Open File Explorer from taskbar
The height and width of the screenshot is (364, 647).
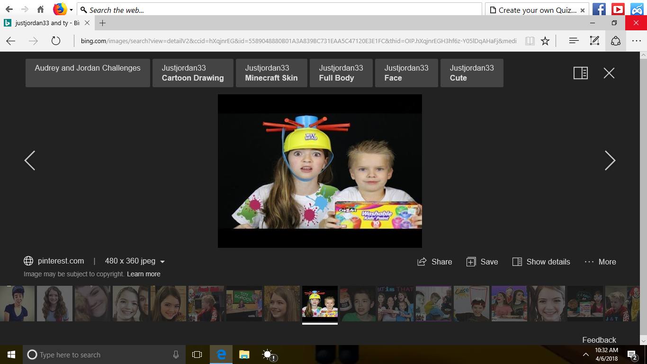(244, 355)
